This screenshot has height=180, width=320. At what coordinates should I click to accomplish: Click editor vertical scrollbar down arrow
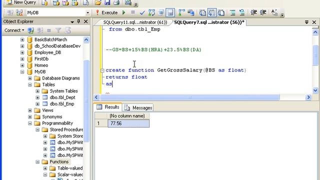[x=315, y=90]
